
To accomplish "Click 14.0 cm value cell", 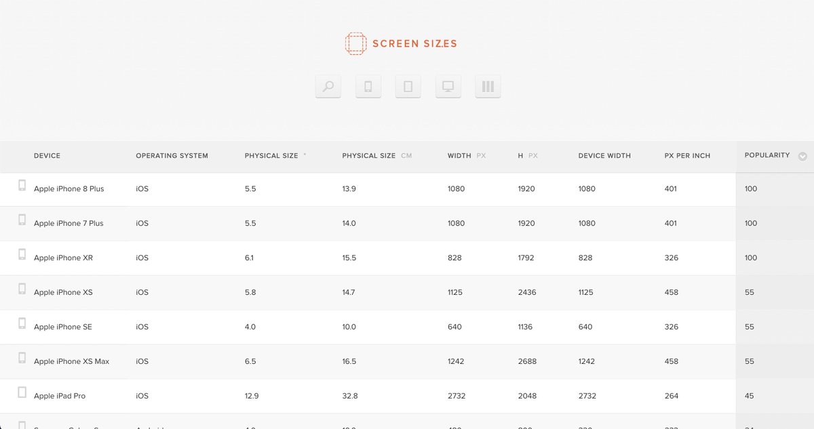I will coord(349,224).
